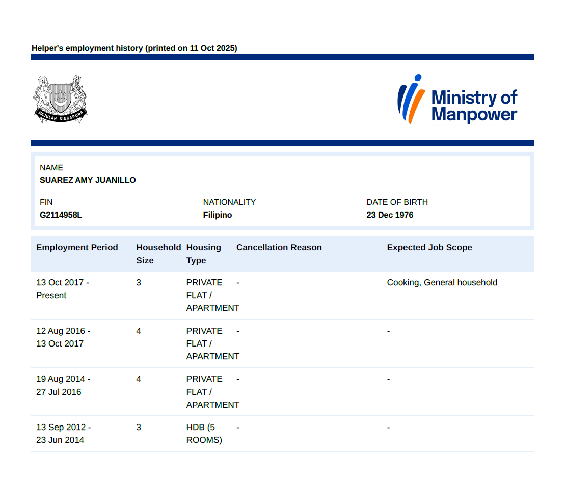Select the Employment Period column header

pos(77,247)
